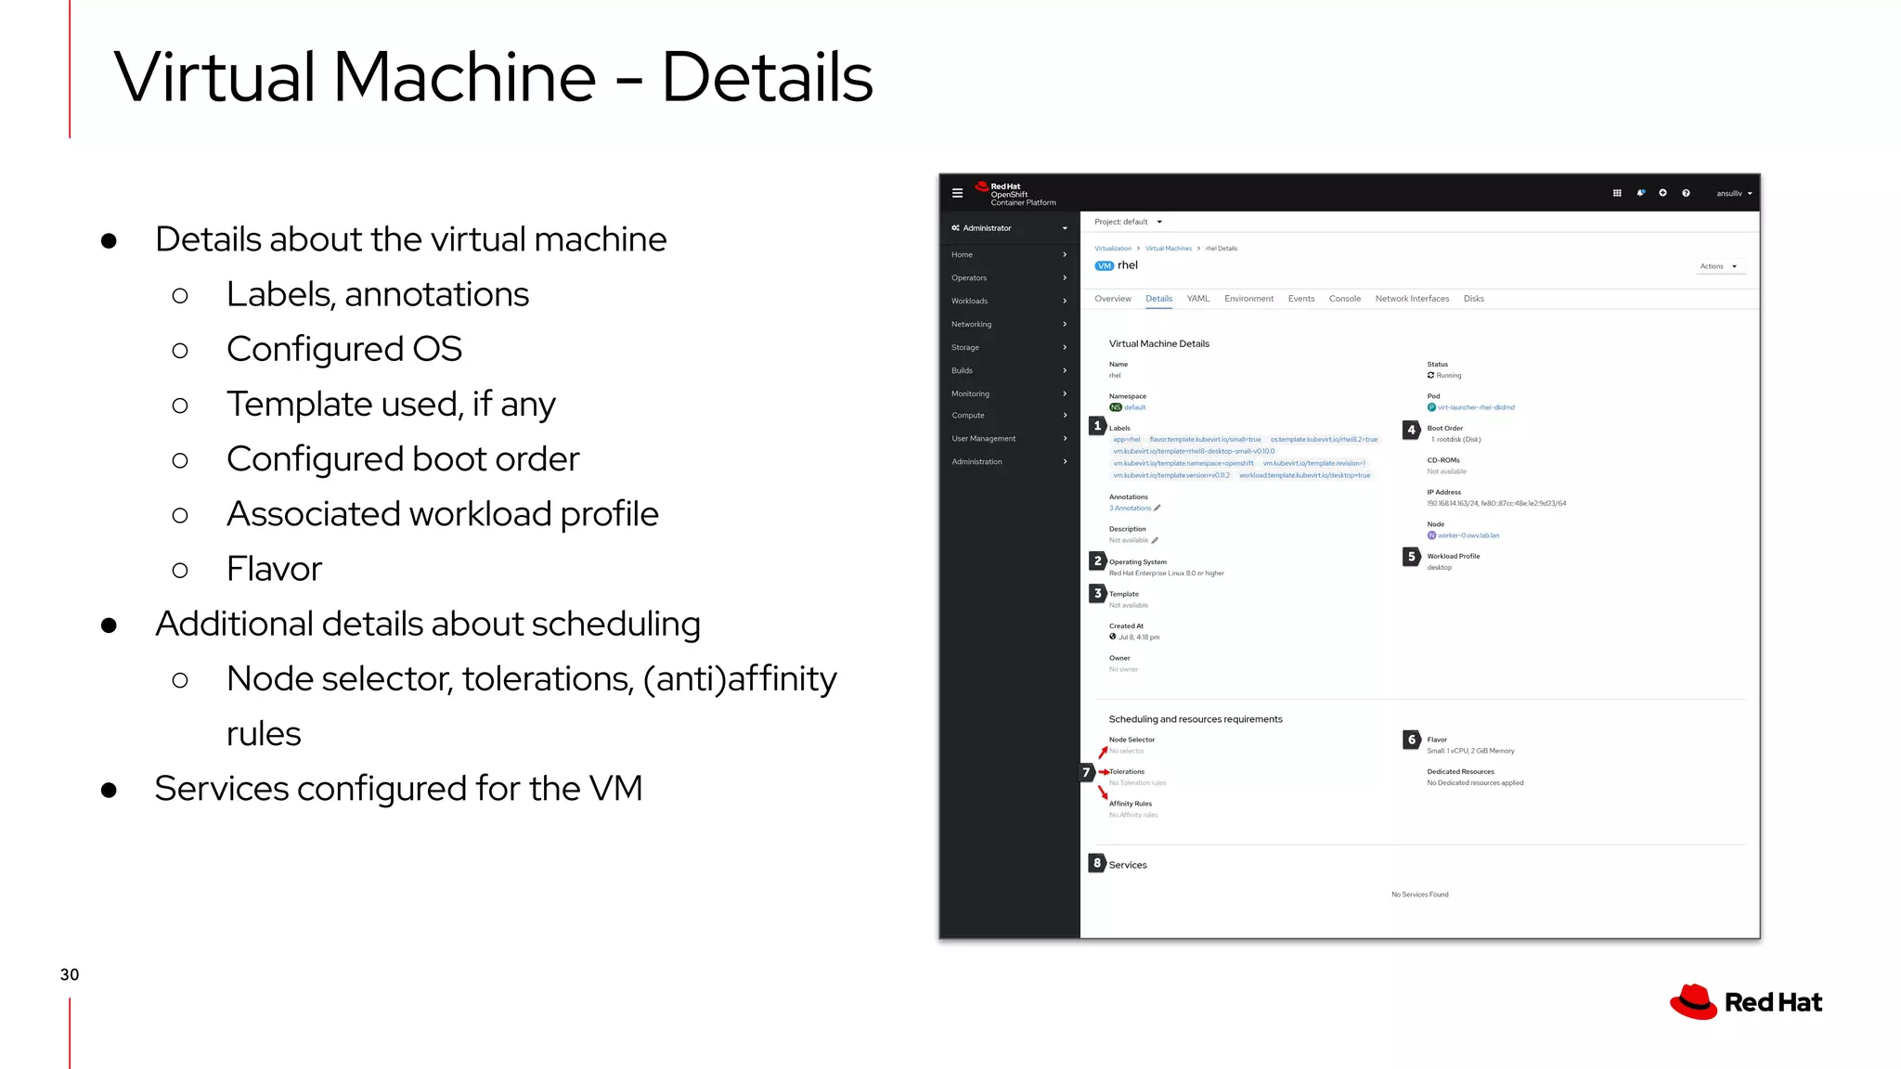Expand the Workloads navigation section

click(x=1010, y=301)
